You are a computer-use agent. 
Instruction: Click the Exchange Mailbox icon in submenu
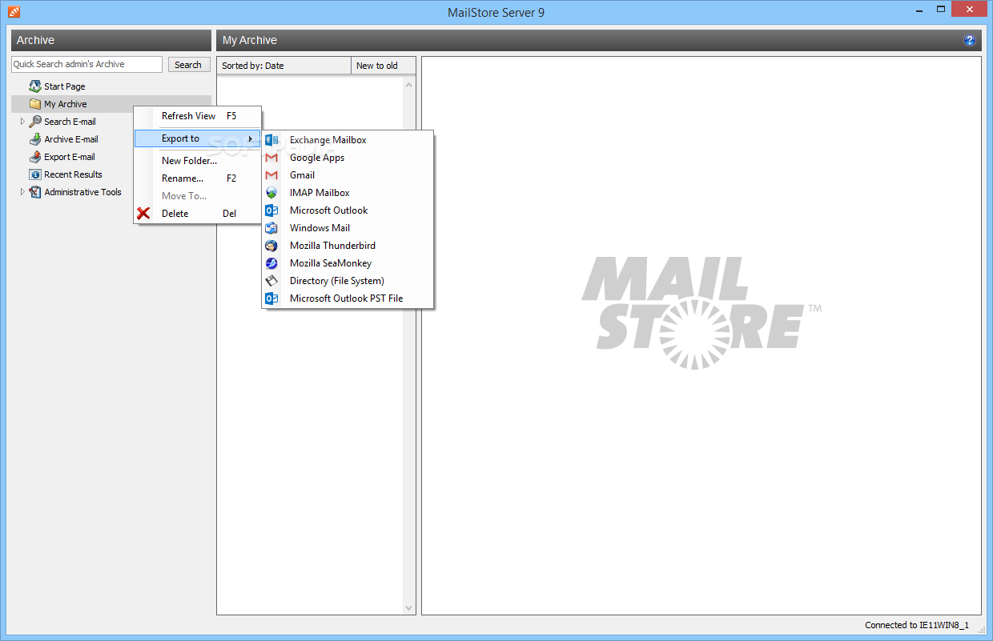(272, 140)
